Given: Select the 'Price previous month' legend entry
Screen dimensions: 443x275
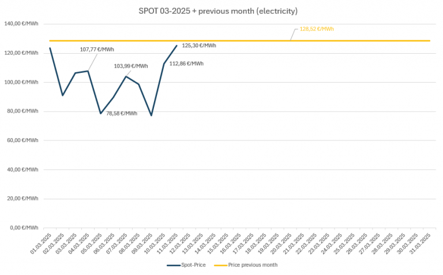Looking at the screenshot, I should pos(253,265).
